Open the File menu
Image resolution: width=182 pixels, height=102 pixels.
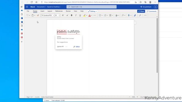click(x=28, y=11)
